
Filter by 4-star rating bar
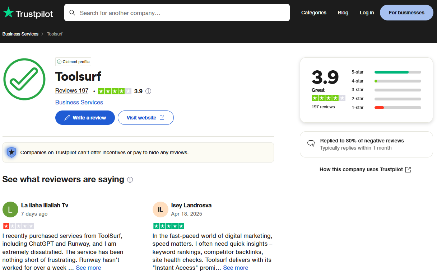pos(386,81)
